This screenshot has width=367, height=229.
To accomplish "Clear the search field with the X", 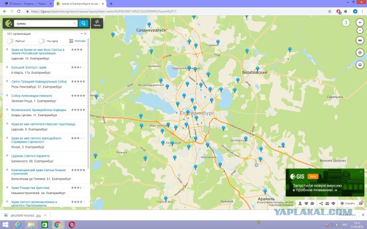I will (x=74, y=23).
